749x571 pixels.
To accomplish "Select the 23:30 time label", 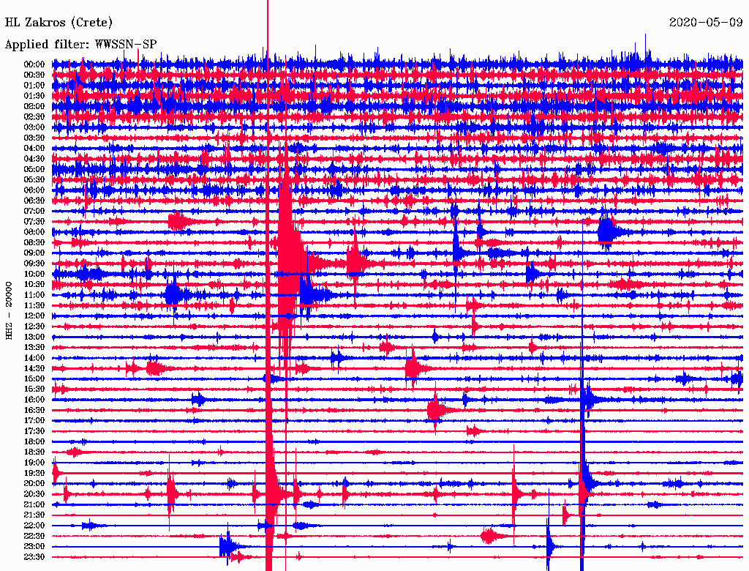I will click(34, 557).
